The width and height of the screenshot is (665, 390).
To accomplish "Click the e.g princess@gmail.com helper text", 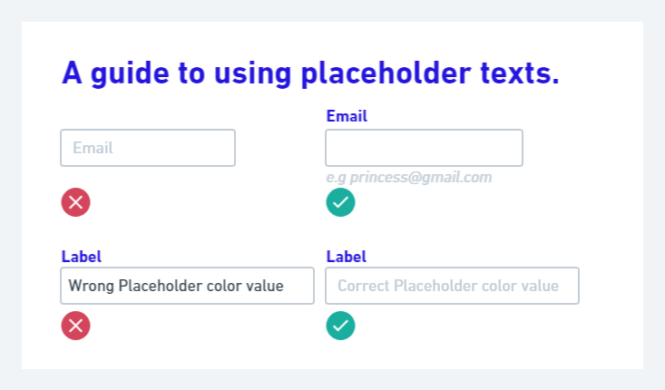I will [x=408, y=178].
